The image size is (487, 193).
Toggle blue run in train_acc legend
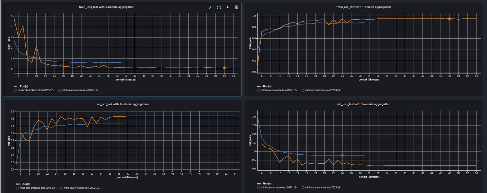click(259, 90)
